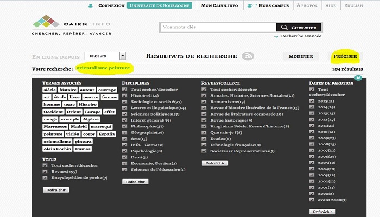Open Recherche avancée link

(301, 36)
